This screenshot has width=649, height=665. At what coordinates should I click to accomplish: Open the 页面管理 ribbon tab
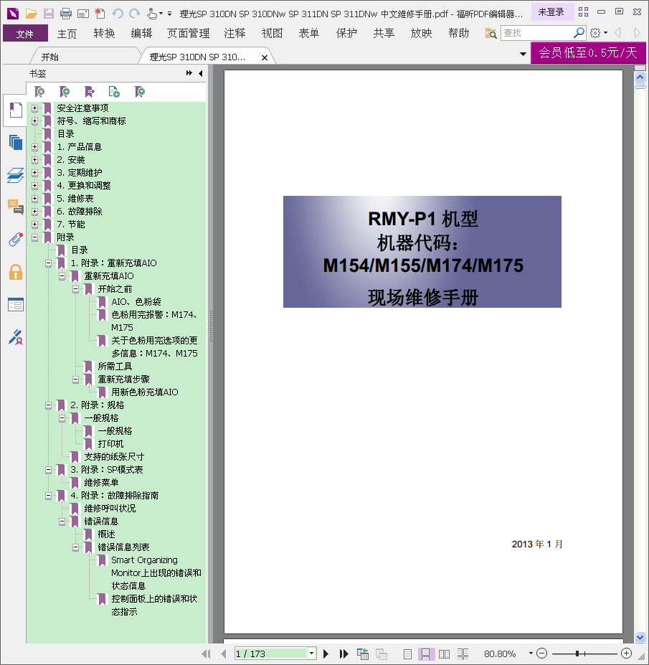click(188, 34)
